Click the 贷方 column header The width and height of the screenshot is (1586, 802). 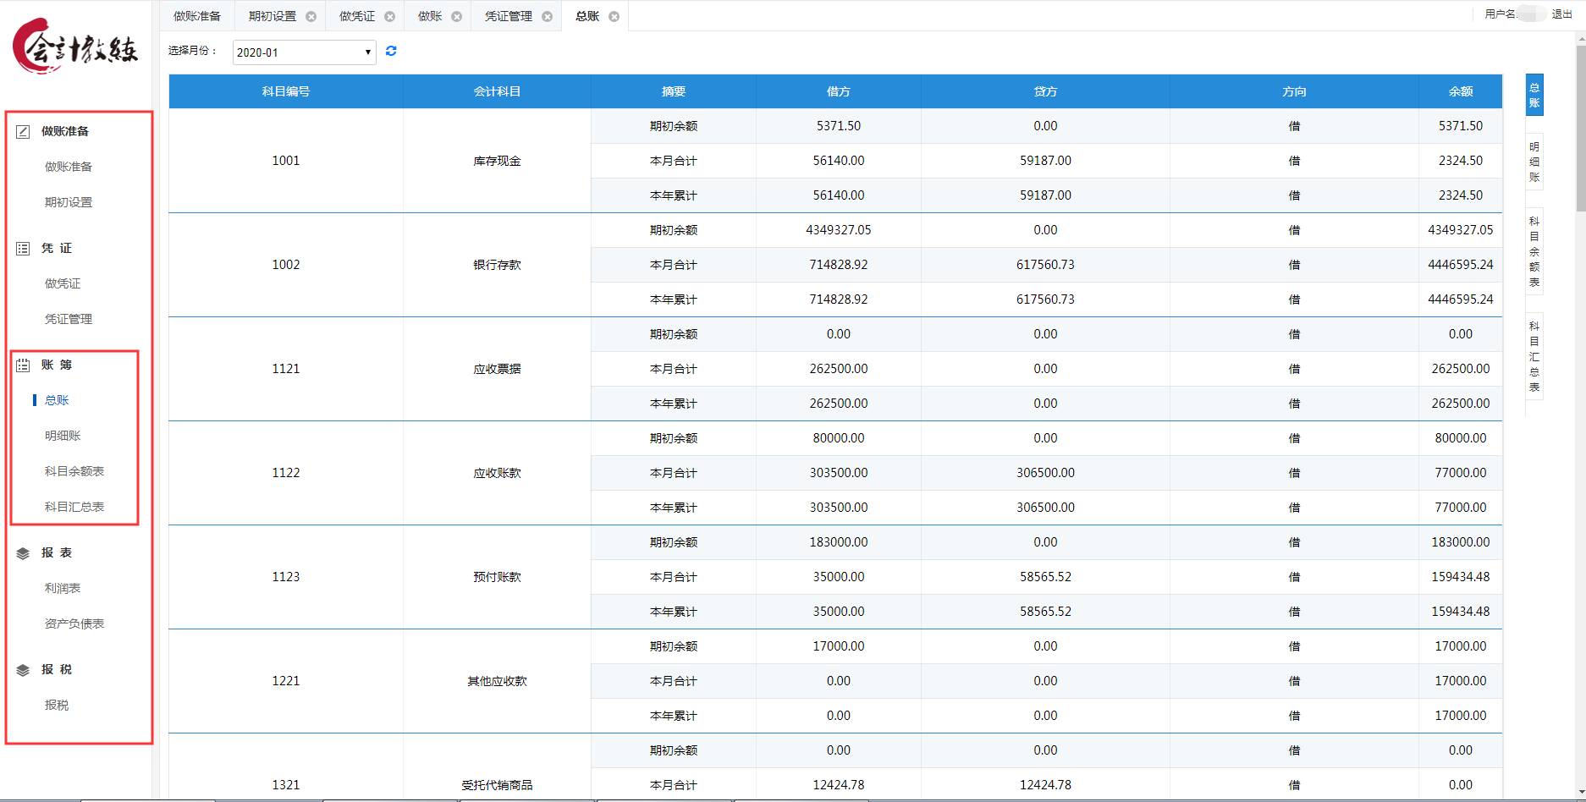(x=1046, y=91)
